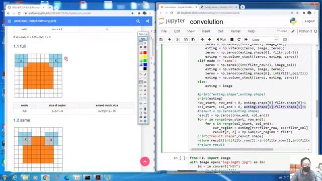Cut selected cells with the scissors icon
The image size is (322, 181).
178,39
